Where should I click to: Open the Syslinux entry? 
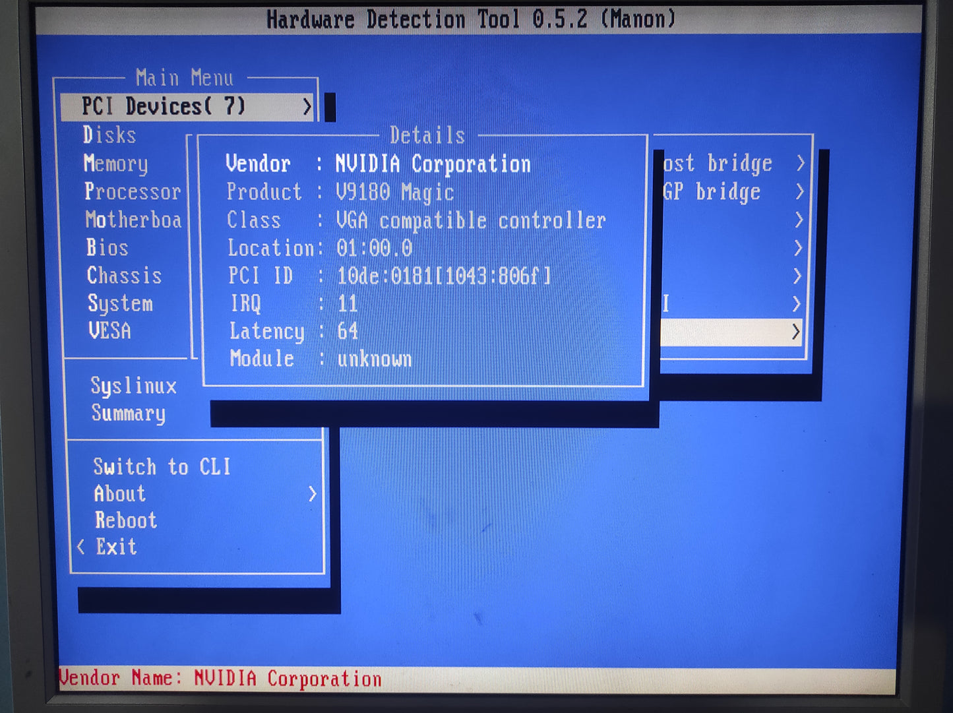coord(133,386)
